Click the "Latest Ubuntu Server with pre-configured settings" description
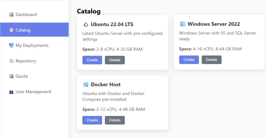 click(x=122, y=36)
